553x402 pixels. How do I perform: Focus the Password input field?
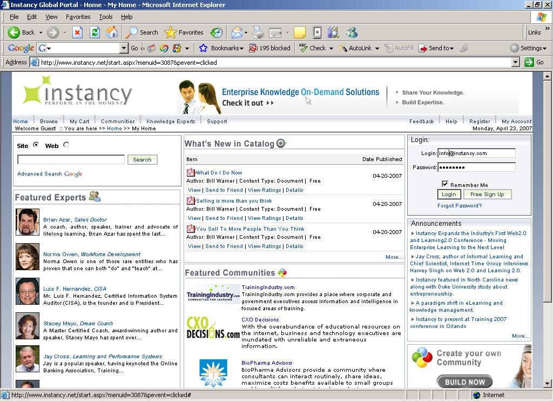pos(476,167)
